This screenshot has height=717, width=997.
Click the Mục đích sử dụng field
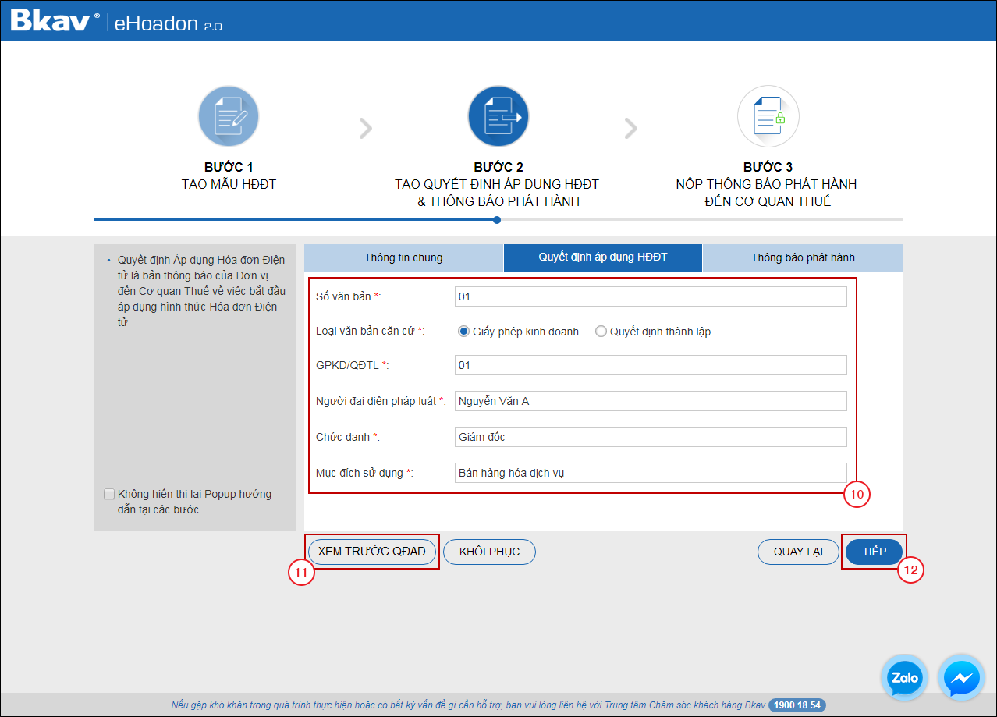click(651, 473)
